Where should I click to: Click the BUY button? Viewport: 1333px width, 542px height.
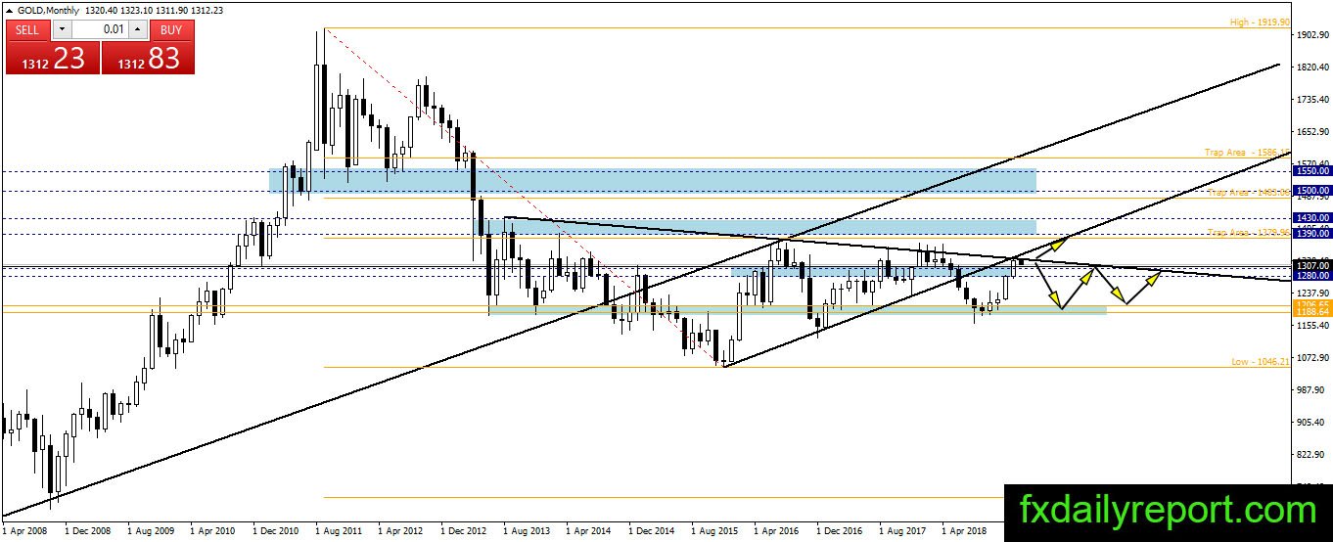click(171, 29)
